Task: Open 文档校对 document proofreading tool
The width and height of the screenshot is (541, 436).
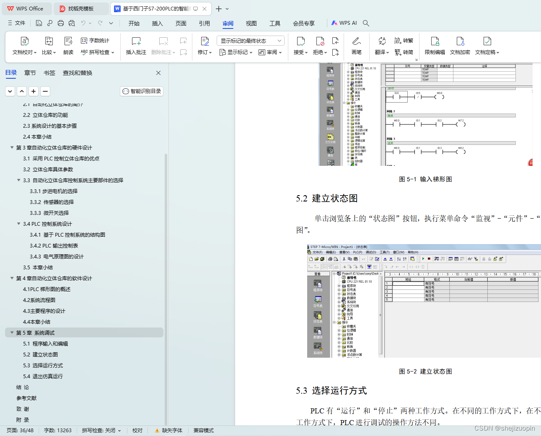Action: 24,46
